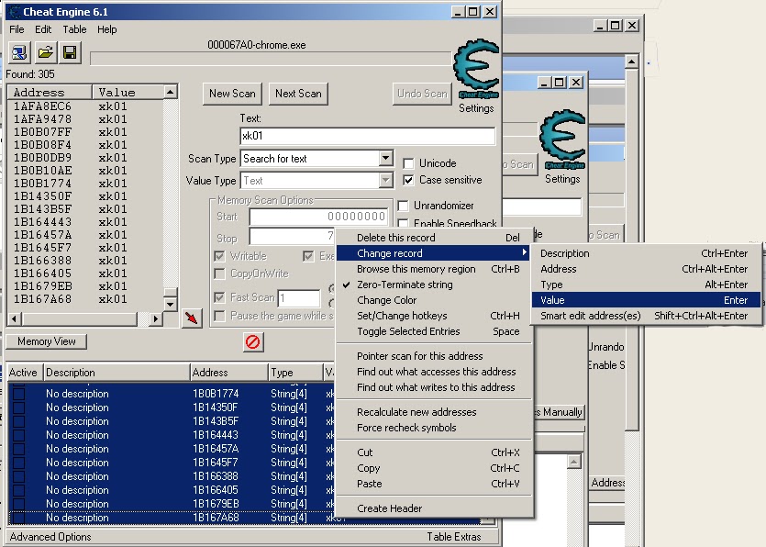Enable the Unrandomizer checkbox

[x=403, y=206]
